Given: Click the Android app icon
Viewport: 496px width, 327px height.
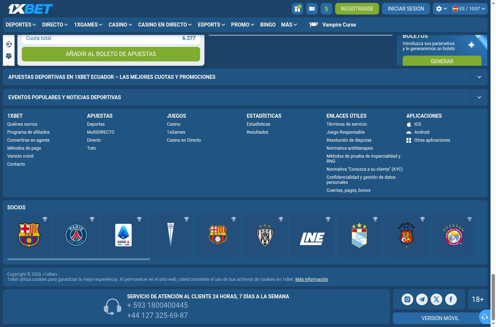Looking at the screenshot, I should [x=409, y=132].
